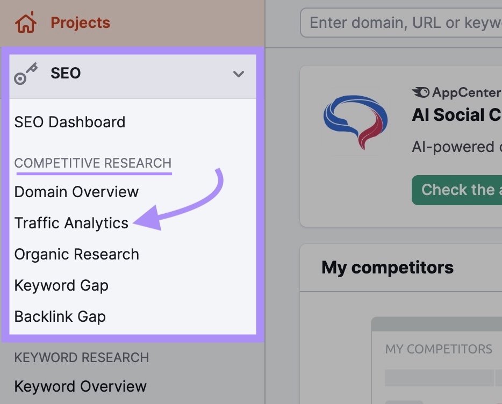
Task: Open Organic Research
Action: pos(76,254)
